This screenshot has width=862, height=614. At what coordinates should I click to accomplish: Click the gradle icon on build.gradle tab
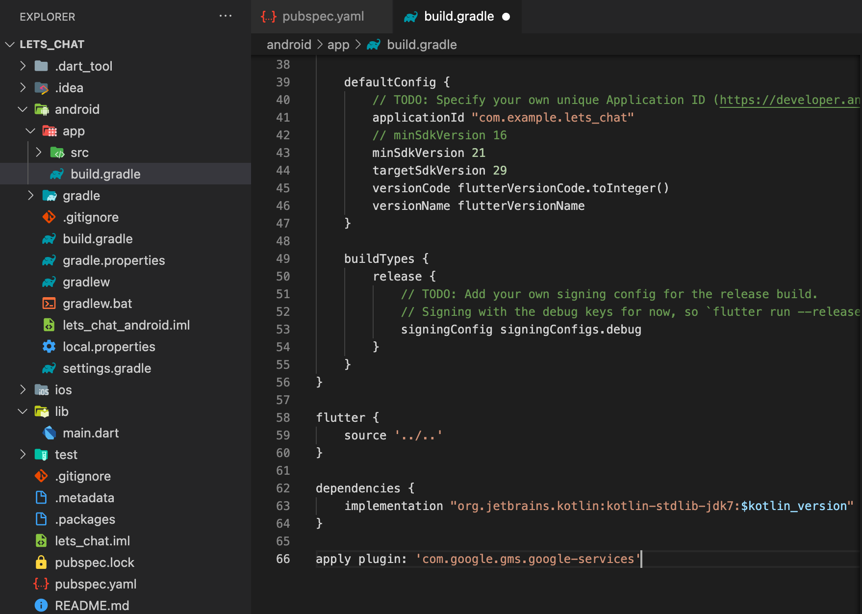pyautogui.click(x=410, y=17)
